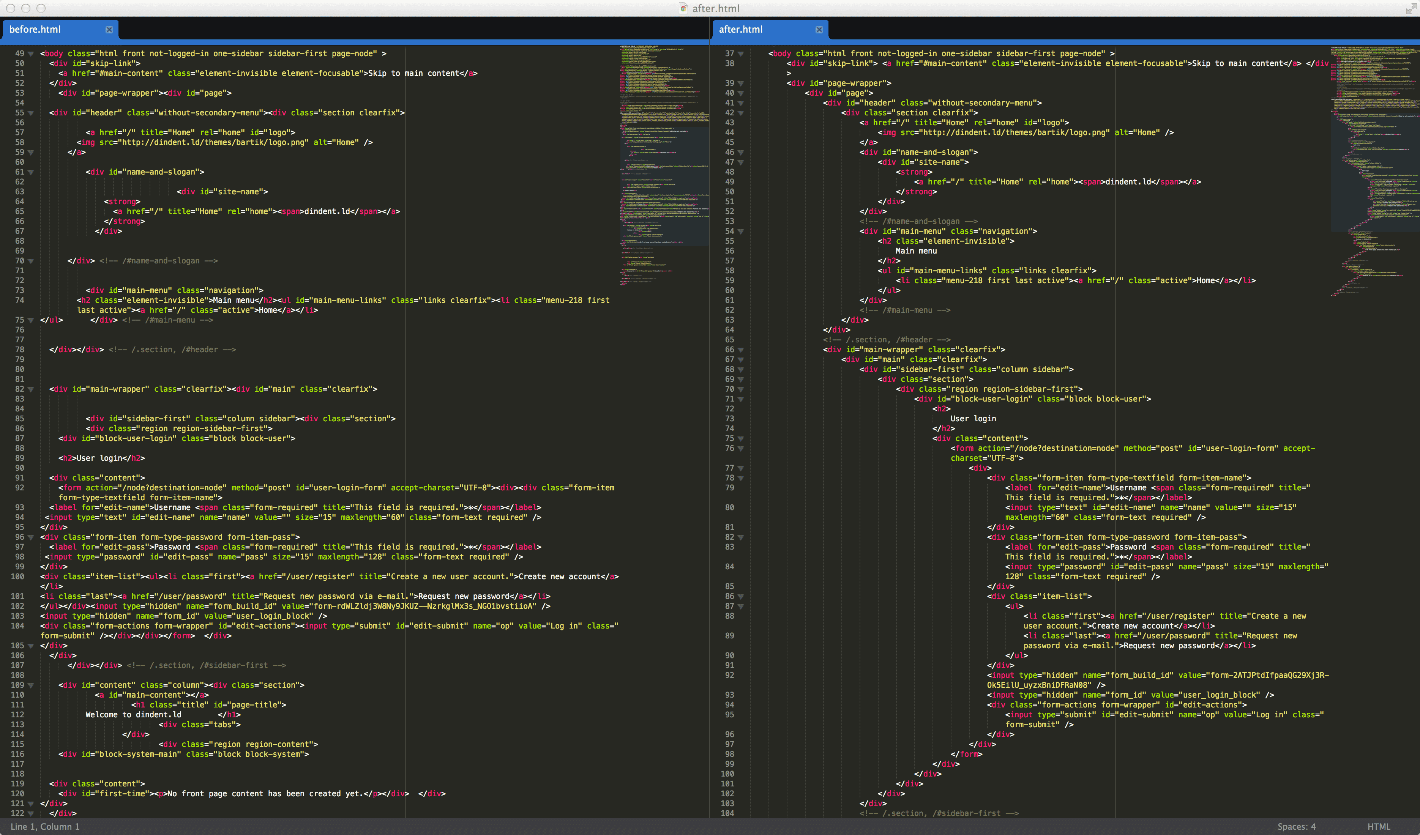Viewport: 1420px width, 835px height.
Task: Fold line 109 content div in before.html
Action: pos(31,686)
